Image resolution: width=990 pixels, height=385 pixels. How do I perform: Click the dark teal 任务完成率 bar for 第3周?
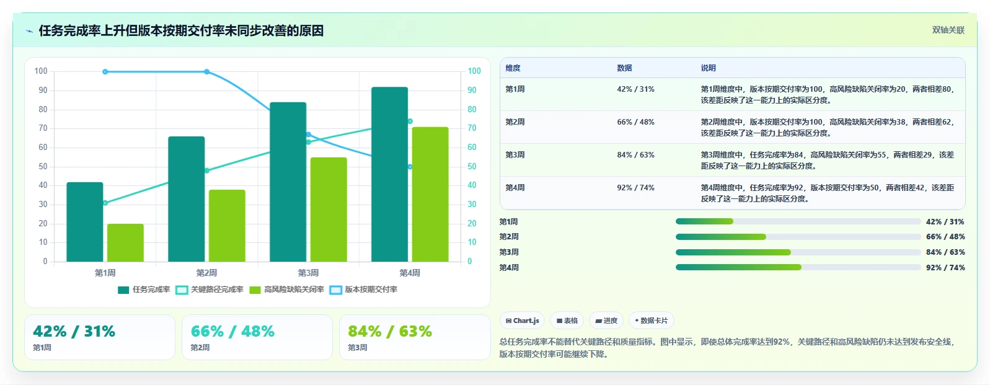pyautogui.click(x=288, y=182)
